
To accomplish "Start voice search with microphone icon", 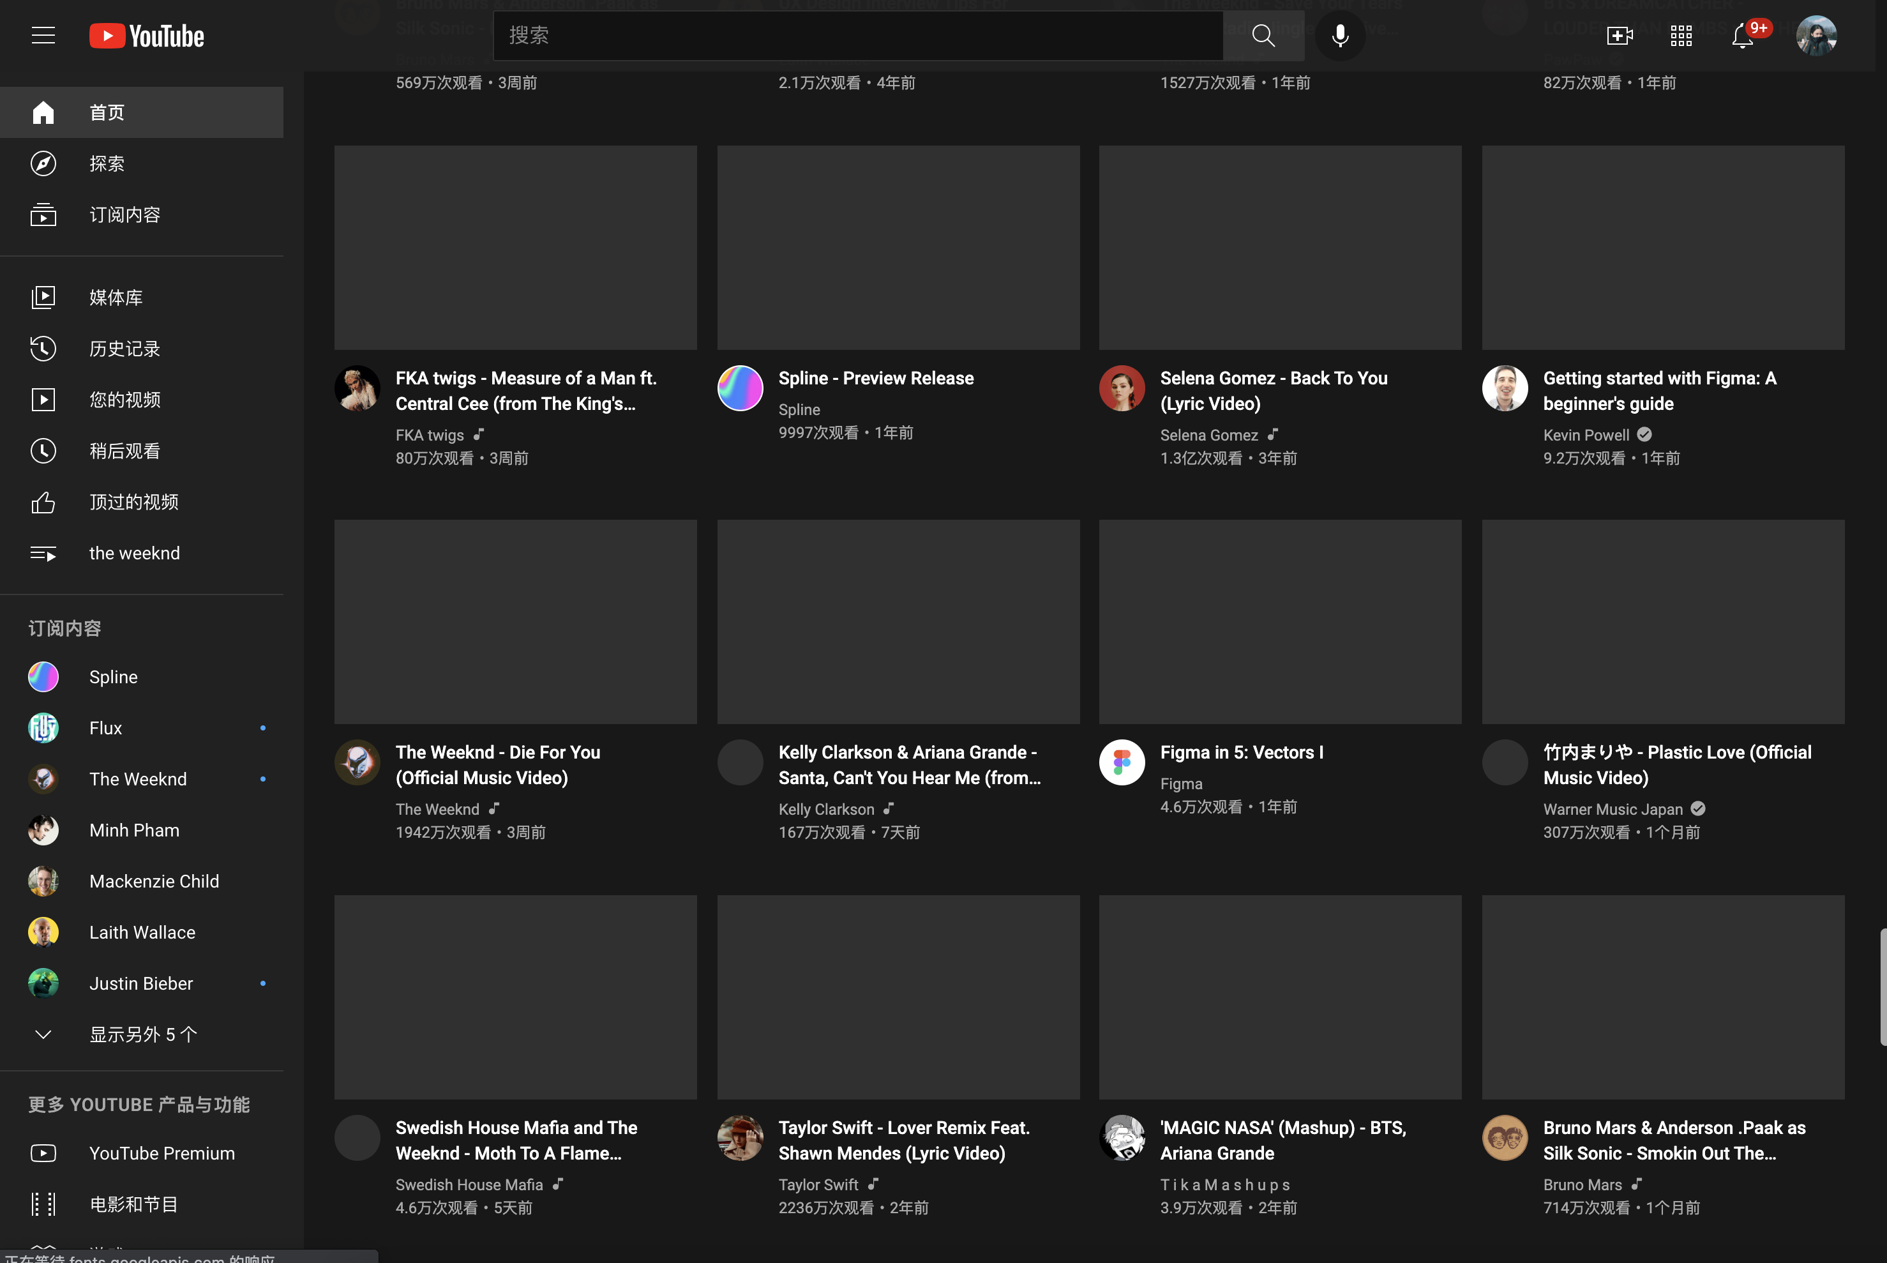I will pyautogui.click(x=1339, y=36).
